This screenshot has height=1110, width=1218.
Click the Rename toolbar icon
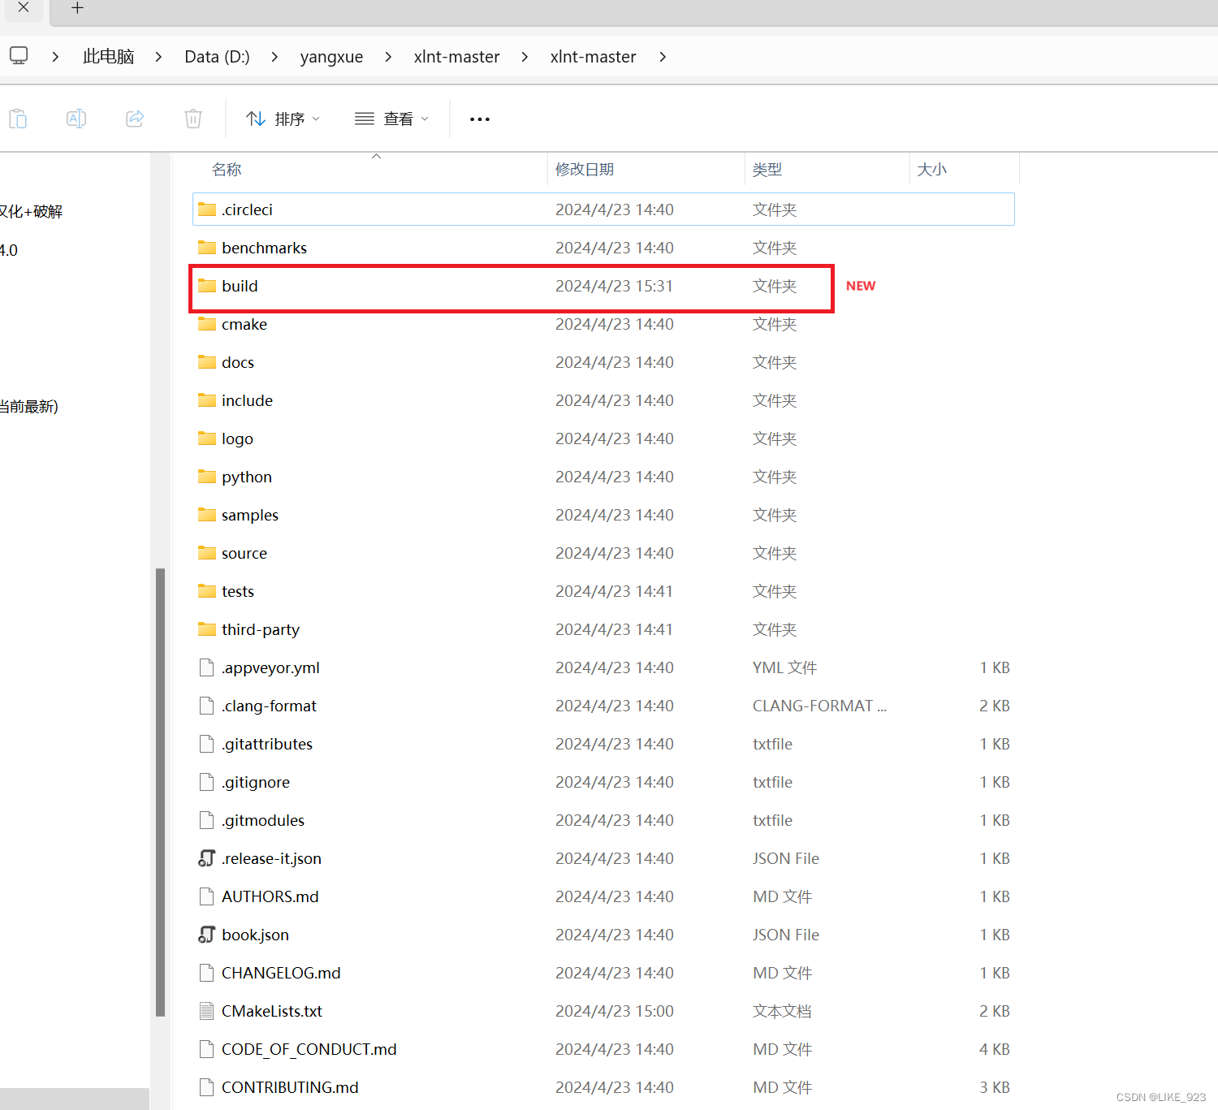pos(76,119)
